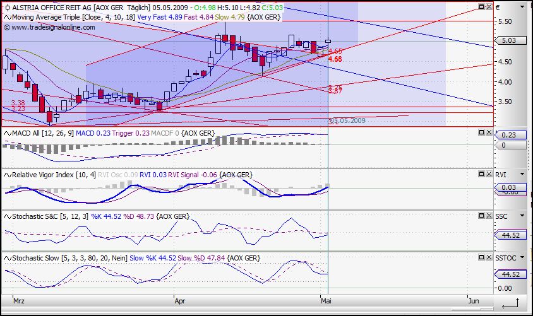The image size is (533, 316).
Task: Click the 44.52 label in SSTOC panel
Action: (510, 274)
